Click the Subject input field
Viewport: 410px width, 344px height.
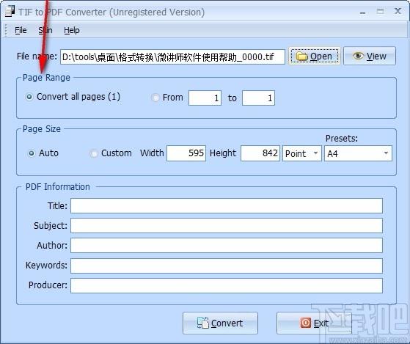pos(227,226)
